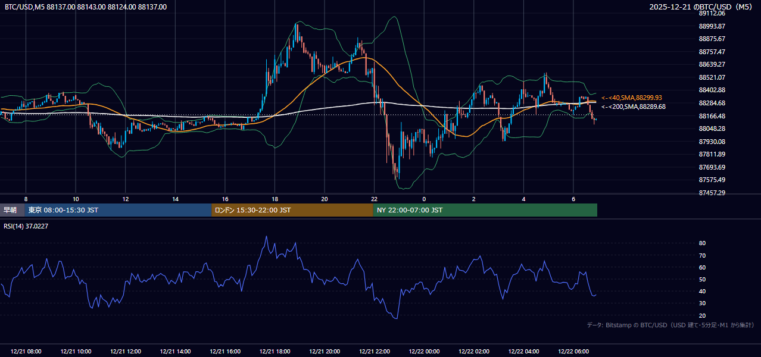Screen dimensions: 761x357
Task: Click the 12/21 12:00 date label
Action: coord(126,352)
